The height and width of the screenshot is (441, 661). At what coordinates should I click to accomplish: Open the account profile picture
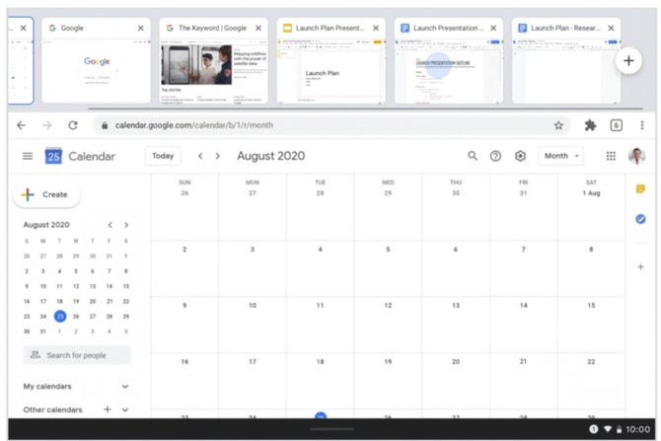pos(636,156)
